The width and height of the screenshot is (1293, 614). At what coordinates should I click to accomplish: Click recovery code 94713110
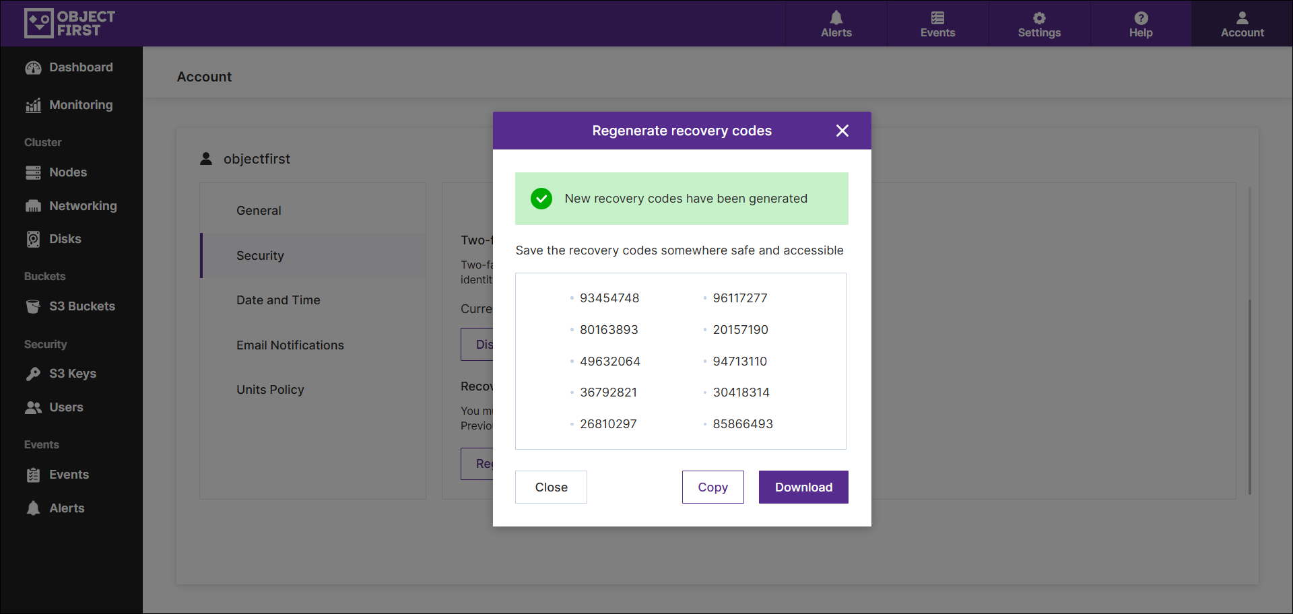[740, 362]
